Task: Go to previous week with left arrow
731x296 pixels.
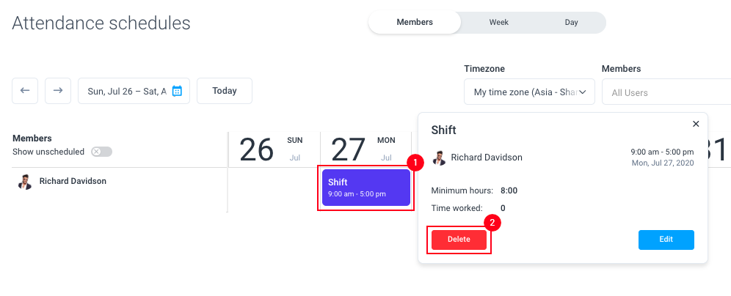Action: [25, 91]
